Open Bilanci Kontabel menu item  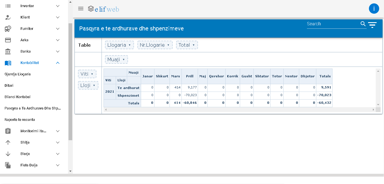pyautogui.click(x=17, y=97)
